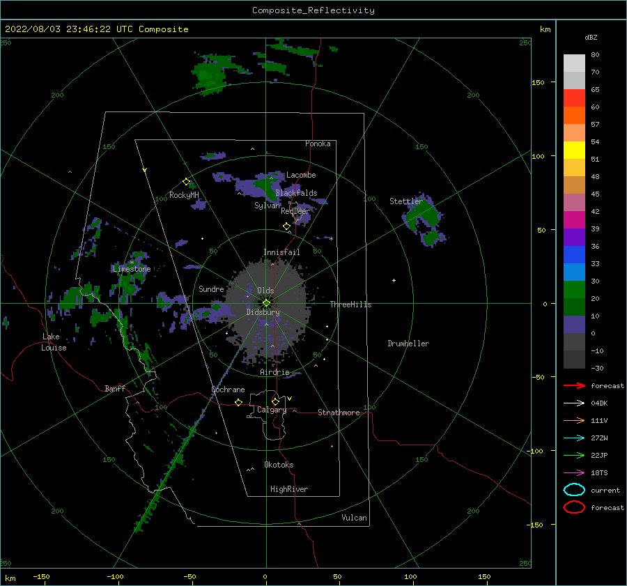Click the light gray 70-80 dBZ swatch

574,63
